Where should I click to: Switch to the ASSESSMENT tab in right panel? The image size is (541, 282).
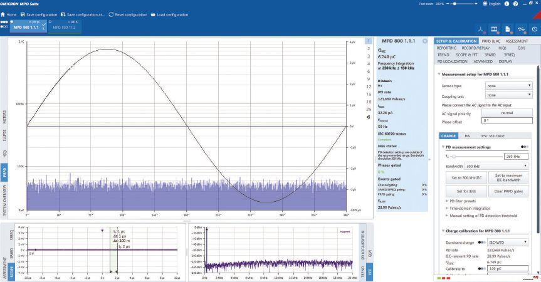click(517, 41)
